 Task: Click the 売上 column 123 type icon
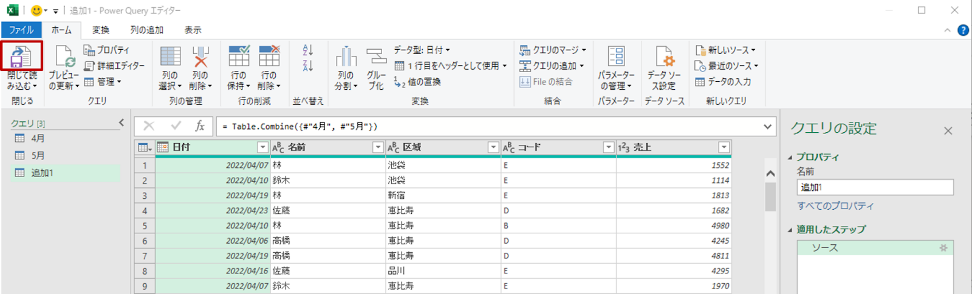pos(624,147)
